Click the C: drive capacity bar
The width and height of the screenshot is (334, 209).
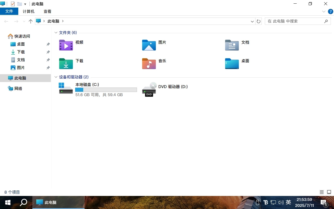[106, 90]
